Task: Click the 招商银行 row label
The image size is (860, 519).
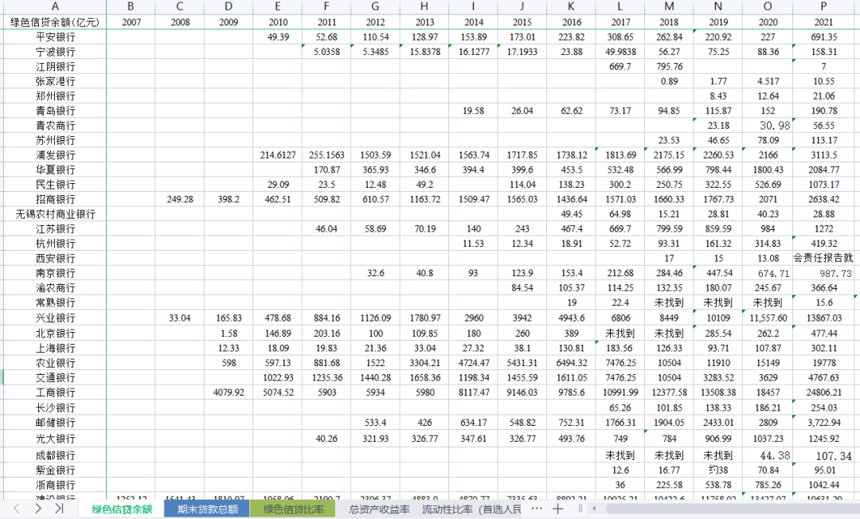Action: point(55,200)
